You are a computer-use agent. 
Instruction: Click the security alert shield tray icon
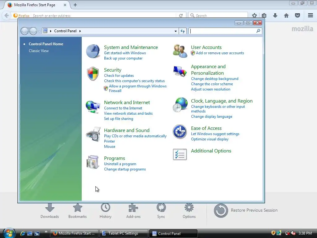pos(273,233)
